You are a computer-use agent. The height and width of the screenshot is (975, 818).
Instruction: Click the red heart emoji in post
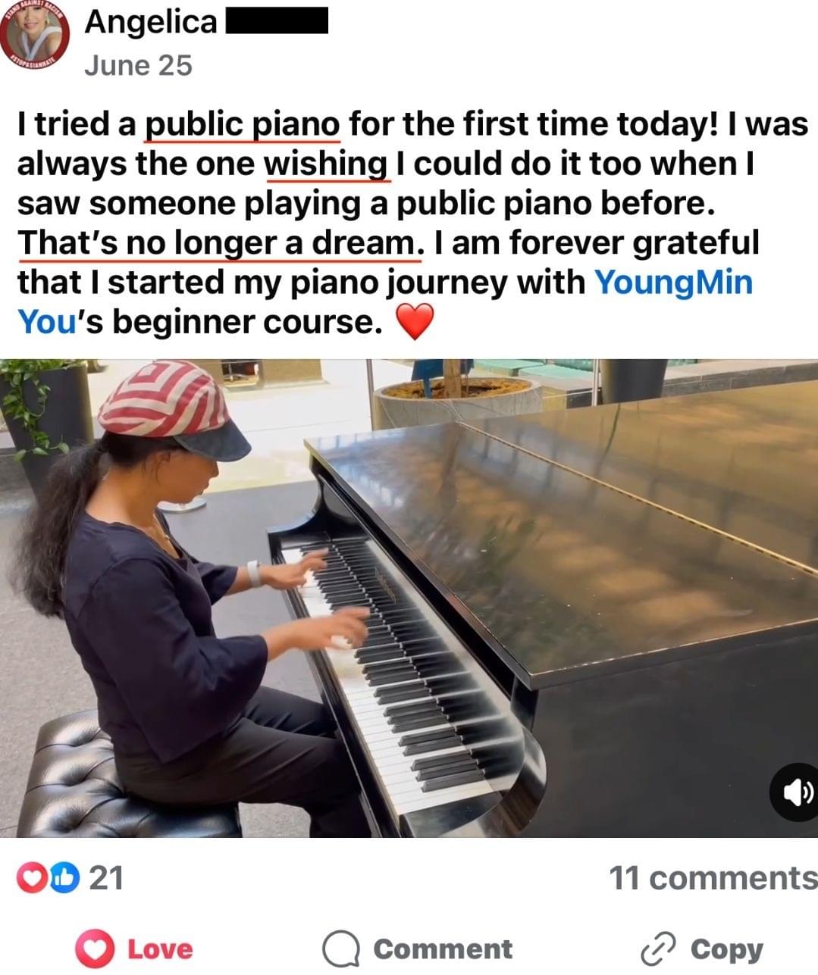click(415, 322)
